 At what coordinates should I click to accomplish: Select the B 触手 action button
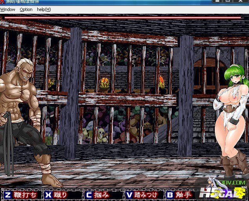[180, 195]
